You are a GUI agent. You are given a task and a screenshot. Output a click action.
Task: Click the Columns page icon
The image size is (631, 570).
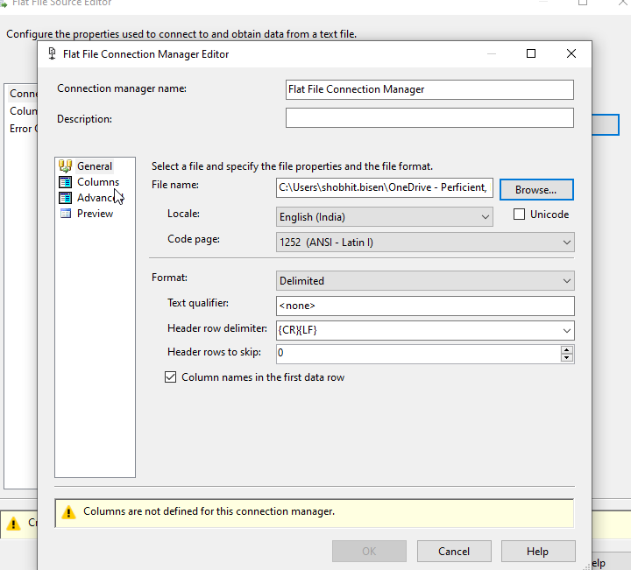click(x=65, y=182)
